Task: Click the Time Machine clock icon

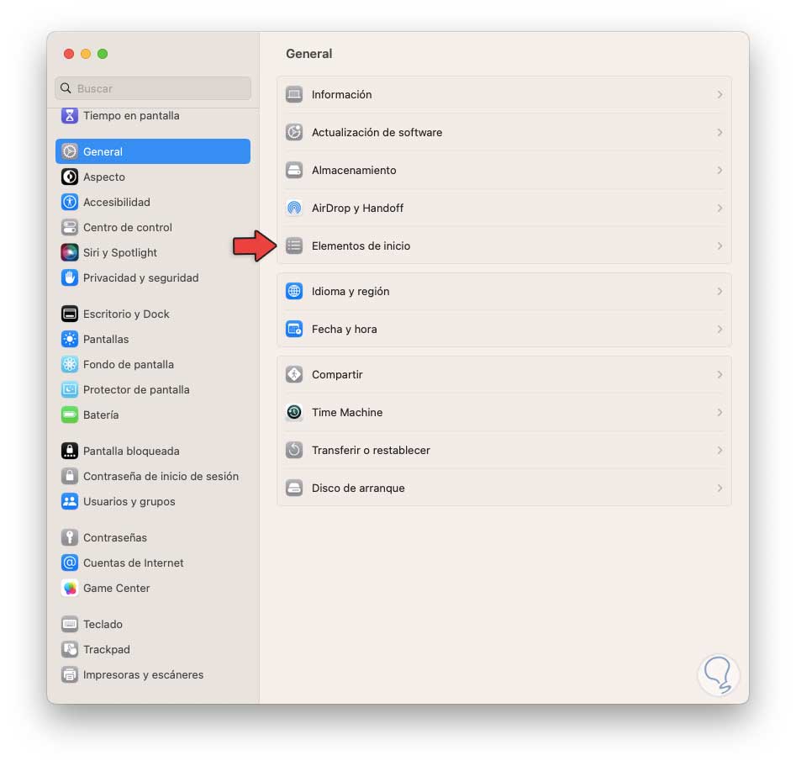Action: pos(294,412)
